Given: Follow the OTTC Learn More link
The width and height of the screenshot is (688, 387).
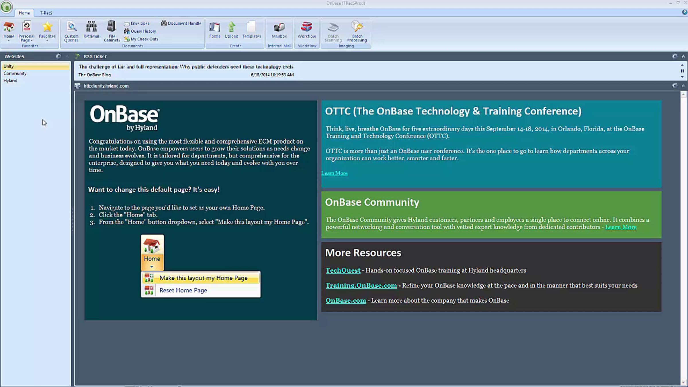Looking at the screenshot, I should point(335,173).
